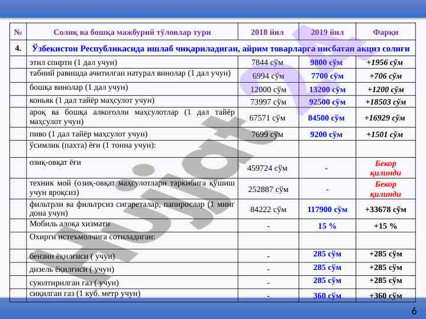The height and width of the screenshot is (319, 426).
Task: Click '+285 сўм' in суюлтирилган газ row
Action: point(386,281)
